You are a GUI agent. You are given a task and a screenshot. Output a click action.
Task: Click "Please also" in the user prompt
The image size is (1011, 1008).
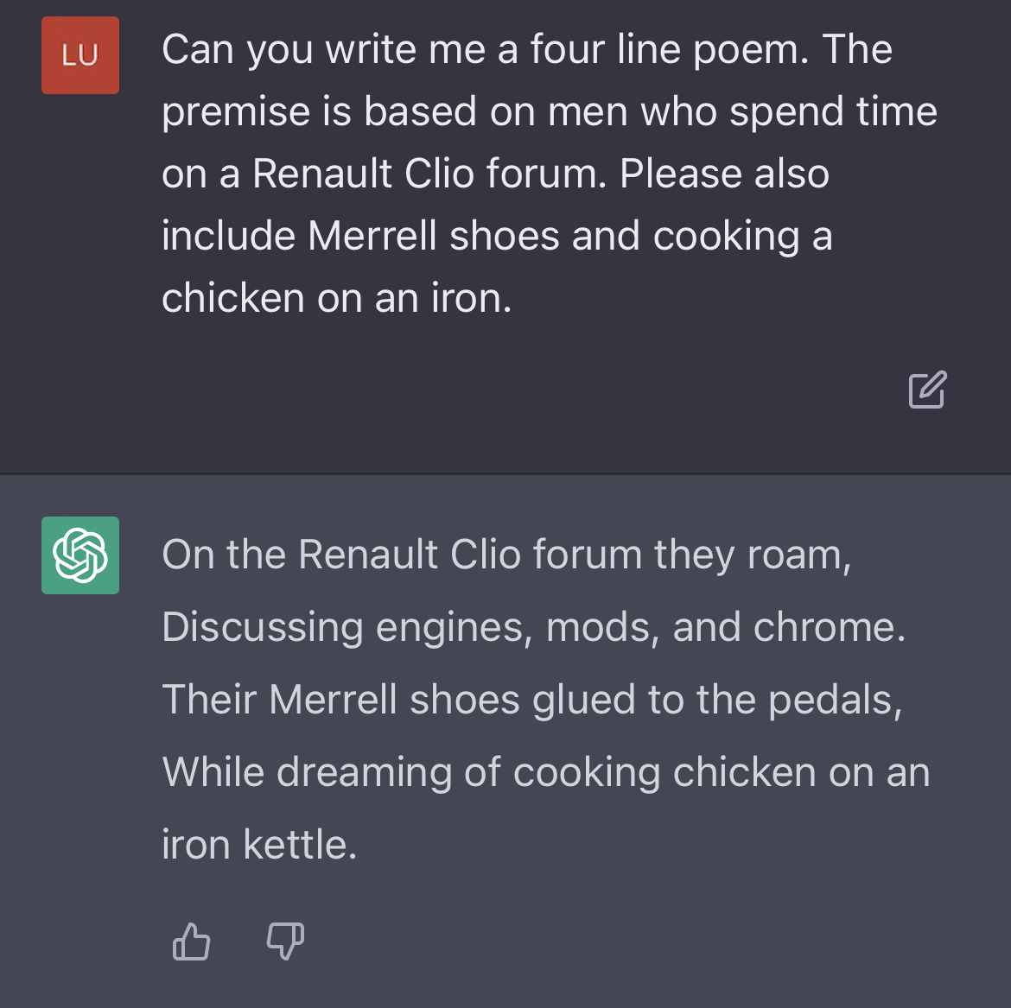tap(724, 174)
